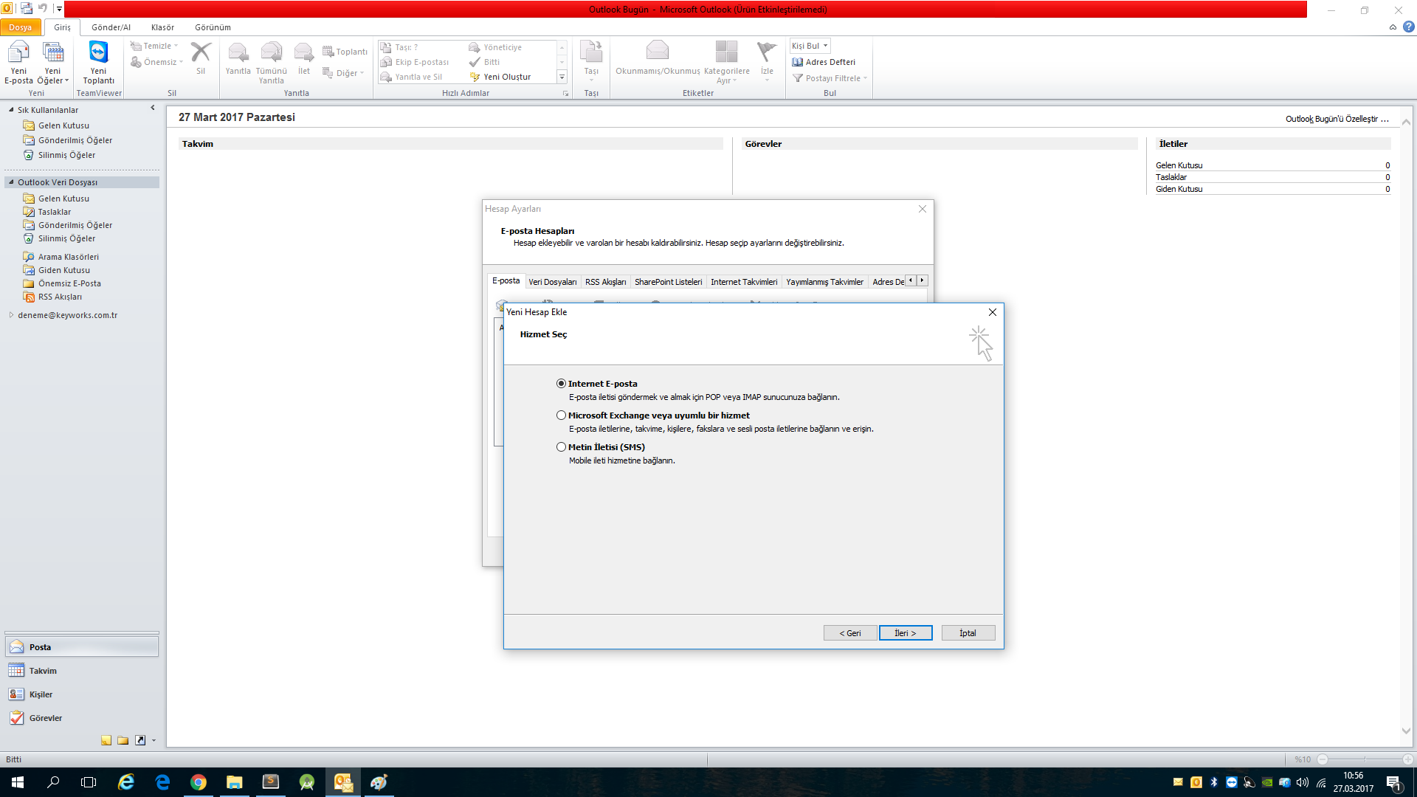This screenshot has height=797, width=1417.
Task: Switch to the Görünüm tab
Action: click(x=213, y=27)
